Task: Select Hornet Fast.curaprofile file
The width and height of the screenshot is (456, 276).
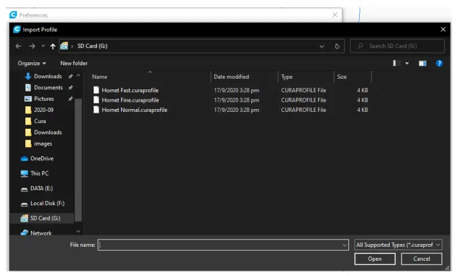Action: coord(130,91)
